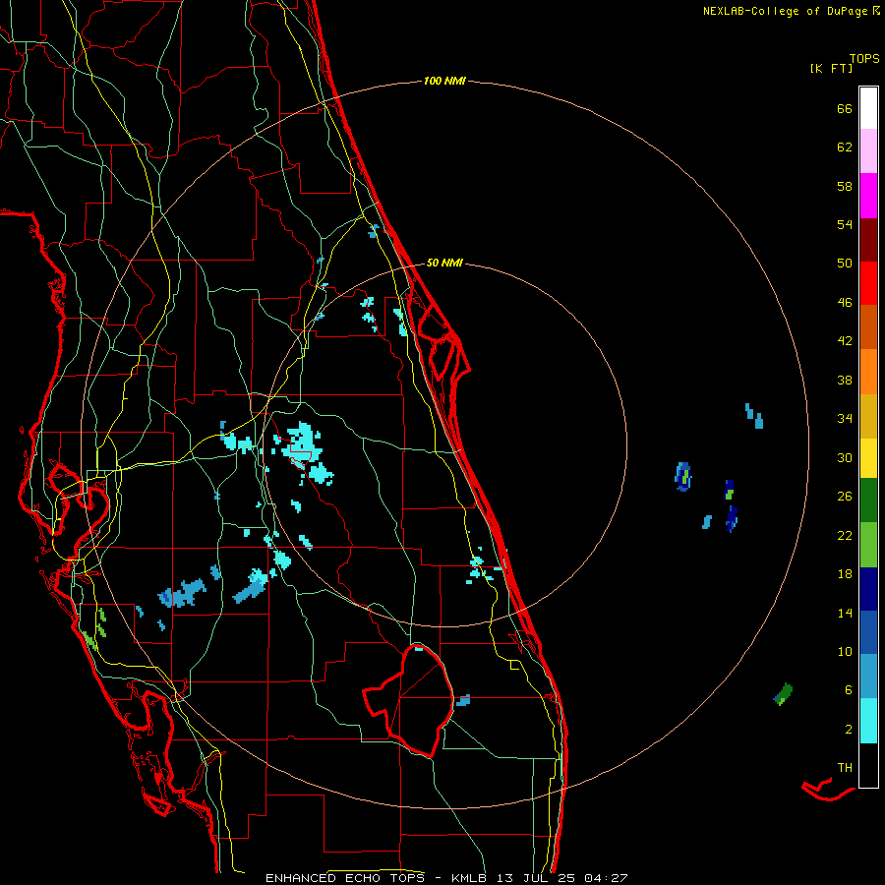The width and height of the screenshot is (885, 885).
Task: Click the medium blue 18 kft legend swatch
Action: click(868, 632)
